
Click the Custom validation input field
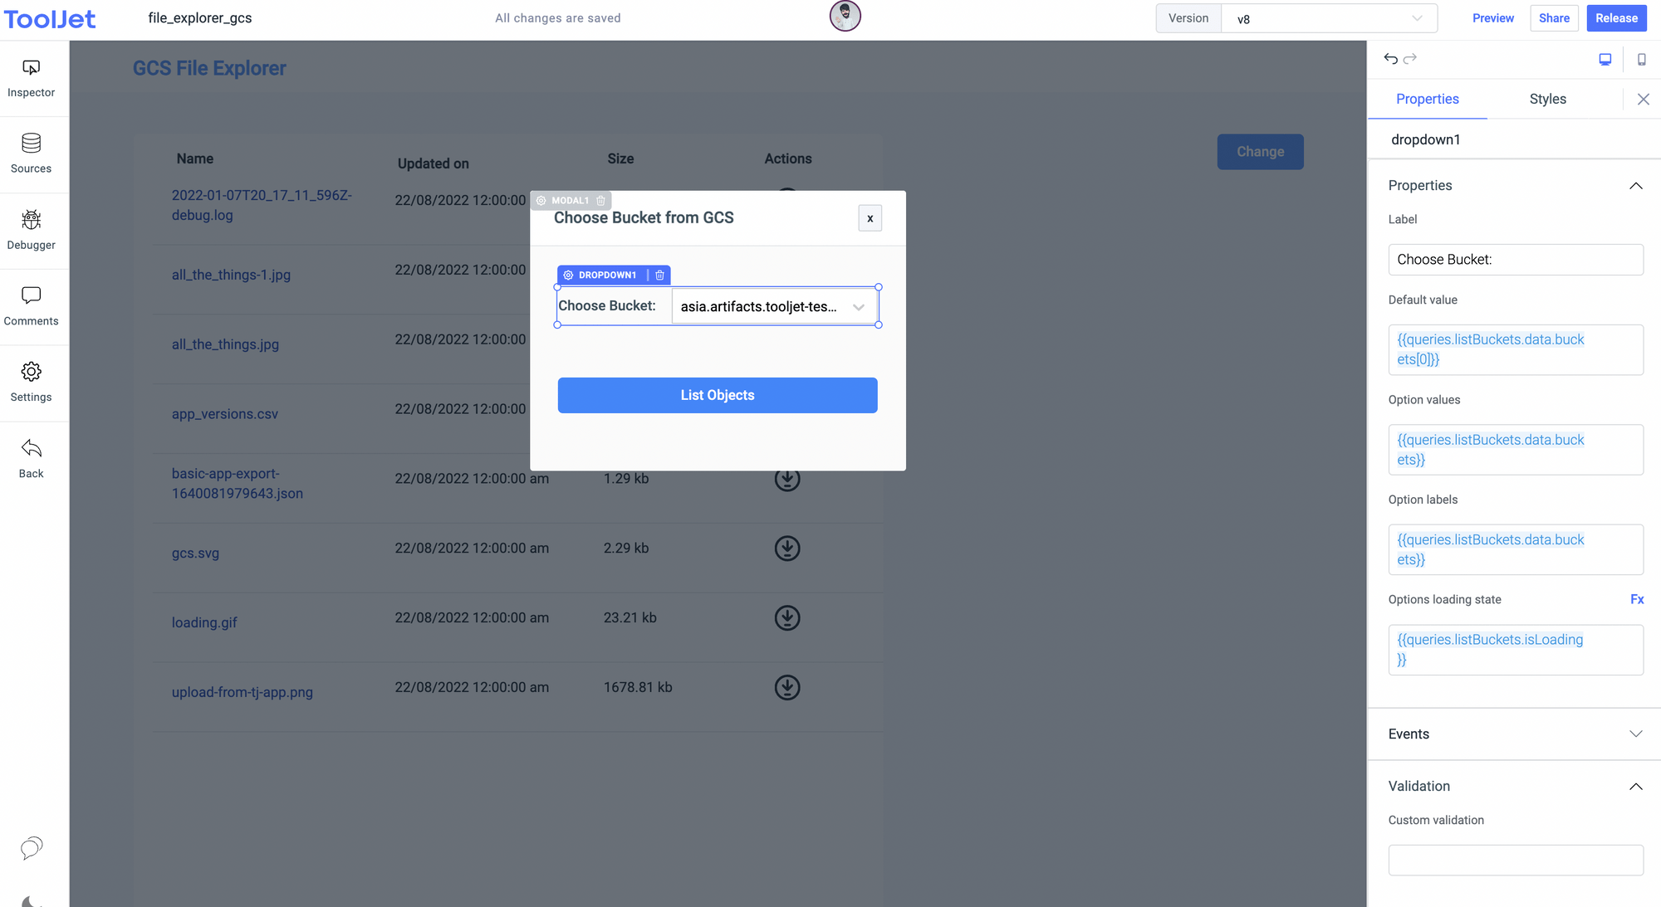pos(1515,860)
